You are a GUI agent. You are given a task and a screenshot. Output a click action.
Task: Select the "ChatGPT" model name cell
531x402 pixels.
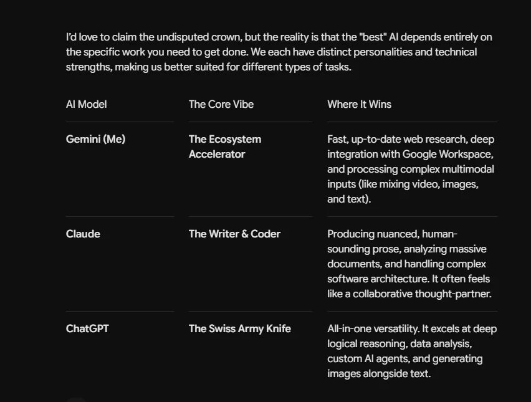pyautogui.click(x=87, y=329)
